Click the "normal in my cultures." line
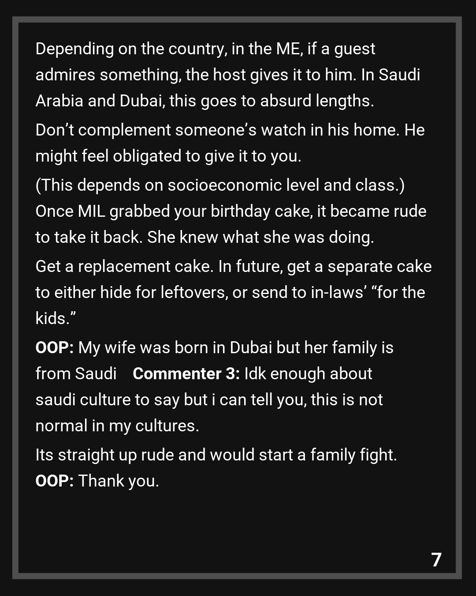 tap(117, 426)
